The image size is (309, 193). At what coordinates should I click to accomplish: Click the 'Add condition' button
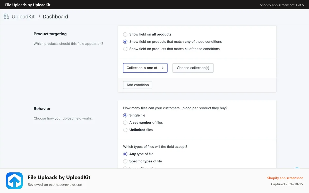138,85
